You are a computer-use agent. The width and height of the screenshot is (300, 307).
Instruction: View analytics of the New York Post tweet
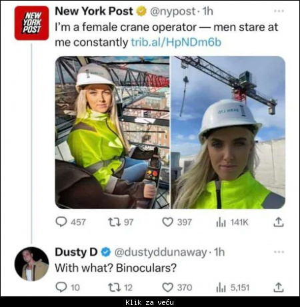(x=221, y=222)
